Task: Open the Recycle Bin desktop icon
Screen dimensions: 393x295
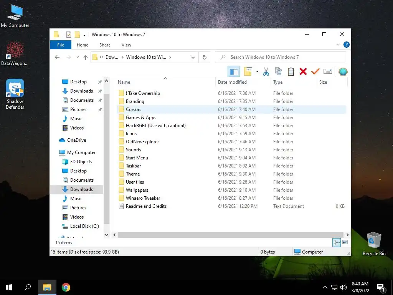Action: (374, 244)
